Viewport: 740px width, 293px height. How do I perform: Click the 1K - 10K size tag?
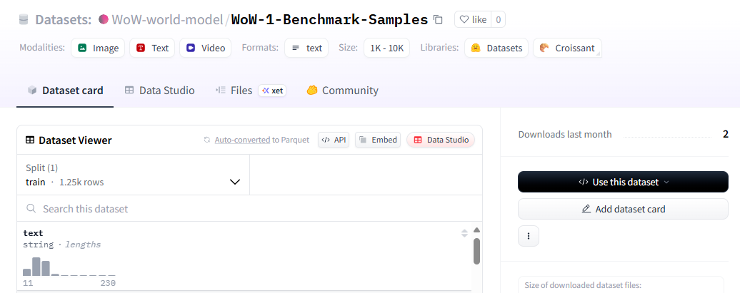(386, 48)
